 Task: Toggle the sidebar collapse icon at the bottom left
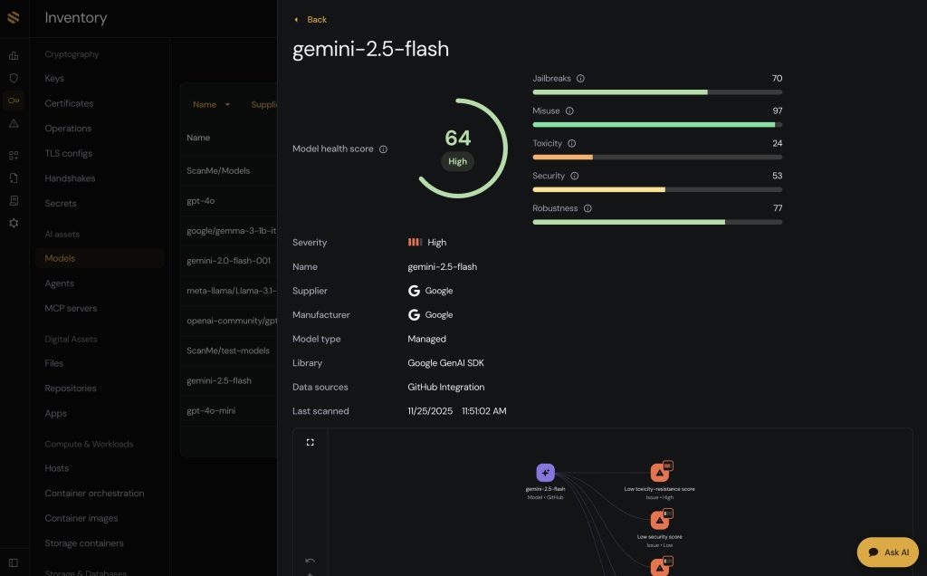point(14,562)
